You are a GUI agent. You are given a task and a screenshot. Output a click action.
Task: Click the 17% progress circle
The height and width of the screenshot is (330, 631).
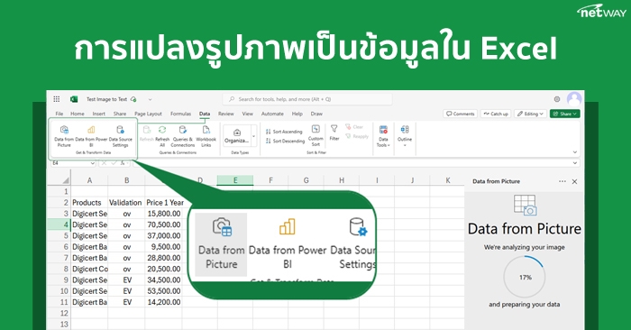[x=525, y=277]
